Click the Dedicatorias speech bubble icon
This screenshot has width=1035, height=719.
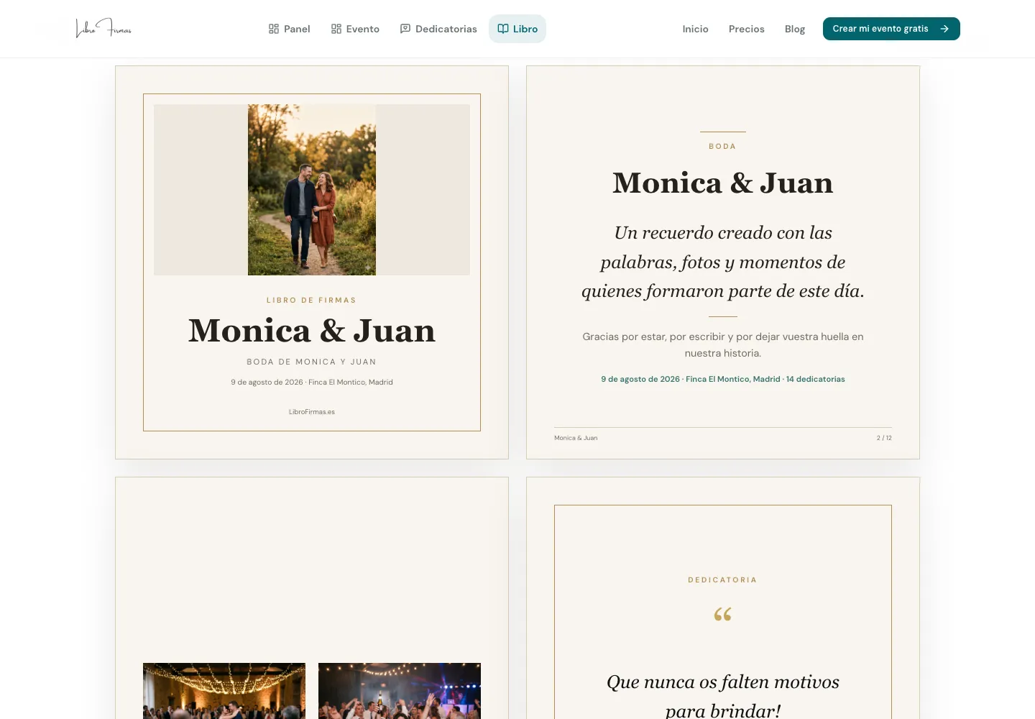coord(405,29)
